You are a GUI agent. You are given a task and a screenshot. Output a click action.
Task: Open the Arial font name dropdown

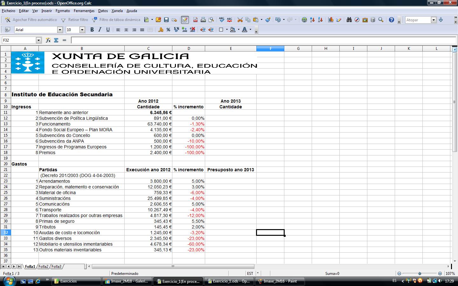(x=60, y=30)
